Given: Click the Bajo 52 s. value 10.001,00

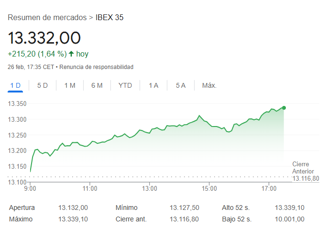Looking at the screenshot, I should pos(290,219).
